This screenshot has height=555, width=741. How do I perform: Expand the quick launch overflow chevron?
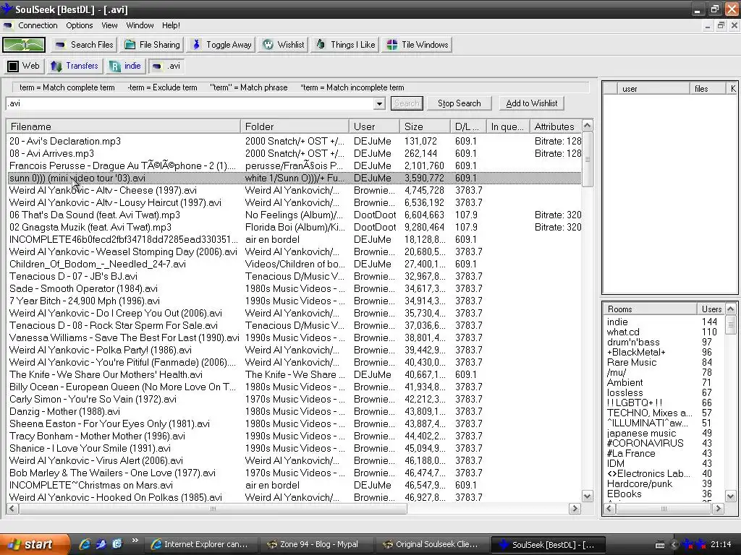tap(135, 541)
